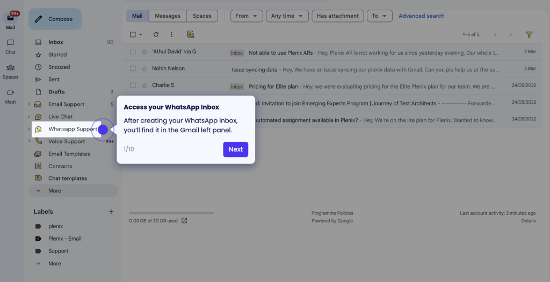
Task: Open the select-all dropdown arrow
Action: (x=141, y=34)
